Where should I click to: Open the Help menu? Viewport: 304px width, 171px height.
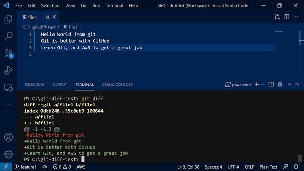[x=133, y=5]
